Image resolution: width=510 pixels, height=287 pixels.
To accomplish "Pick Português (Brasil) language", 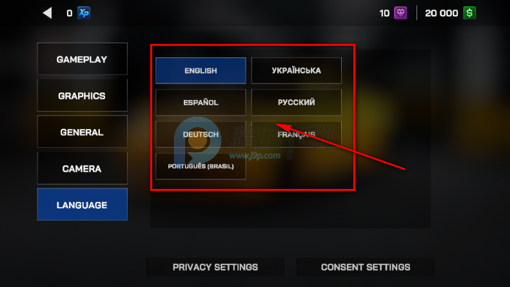I will [x=201, y=166].
